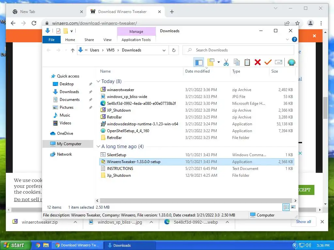Select Music in navigation pane

[x=65, y=115]
